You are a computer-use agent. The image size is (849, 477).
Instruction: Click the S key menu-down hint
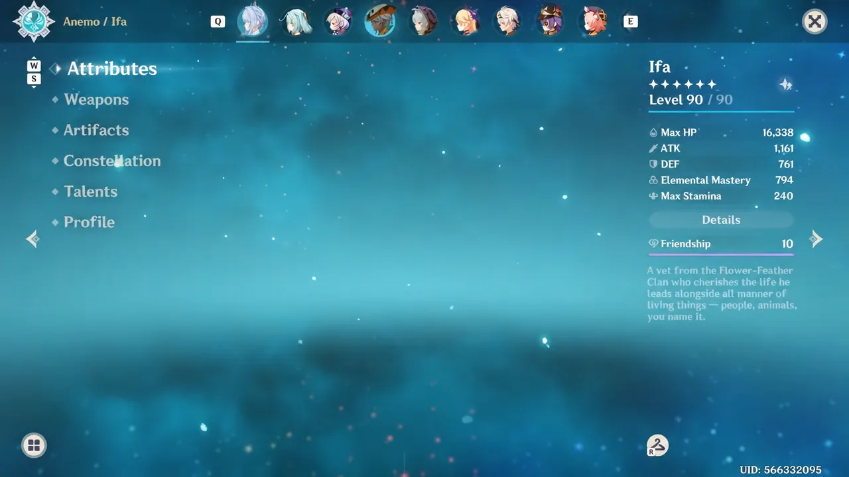(34, 79)
